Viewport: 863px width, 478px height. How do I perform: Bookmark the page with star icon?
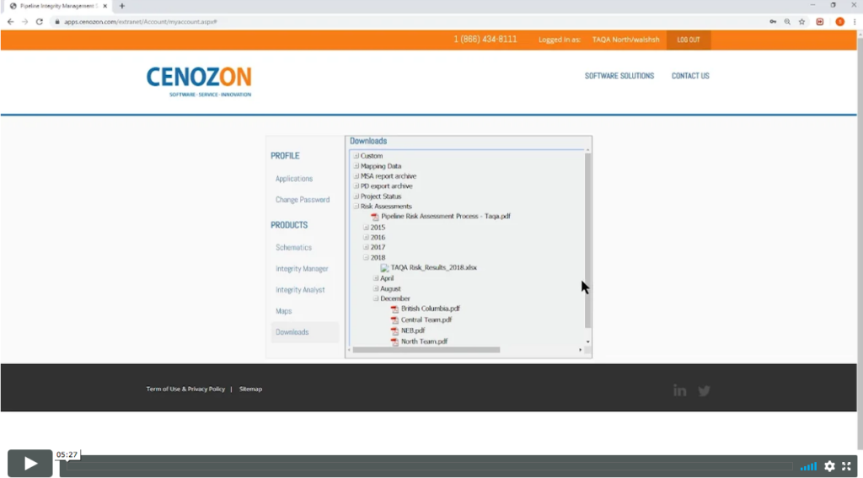802,21
